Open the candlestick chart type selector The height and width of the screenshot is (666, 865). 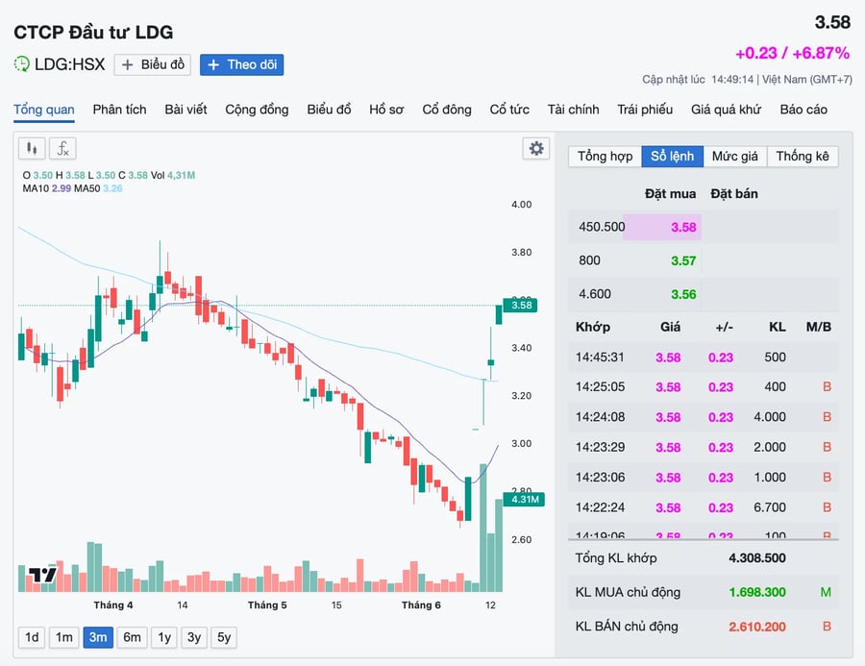tap(32, 148)
